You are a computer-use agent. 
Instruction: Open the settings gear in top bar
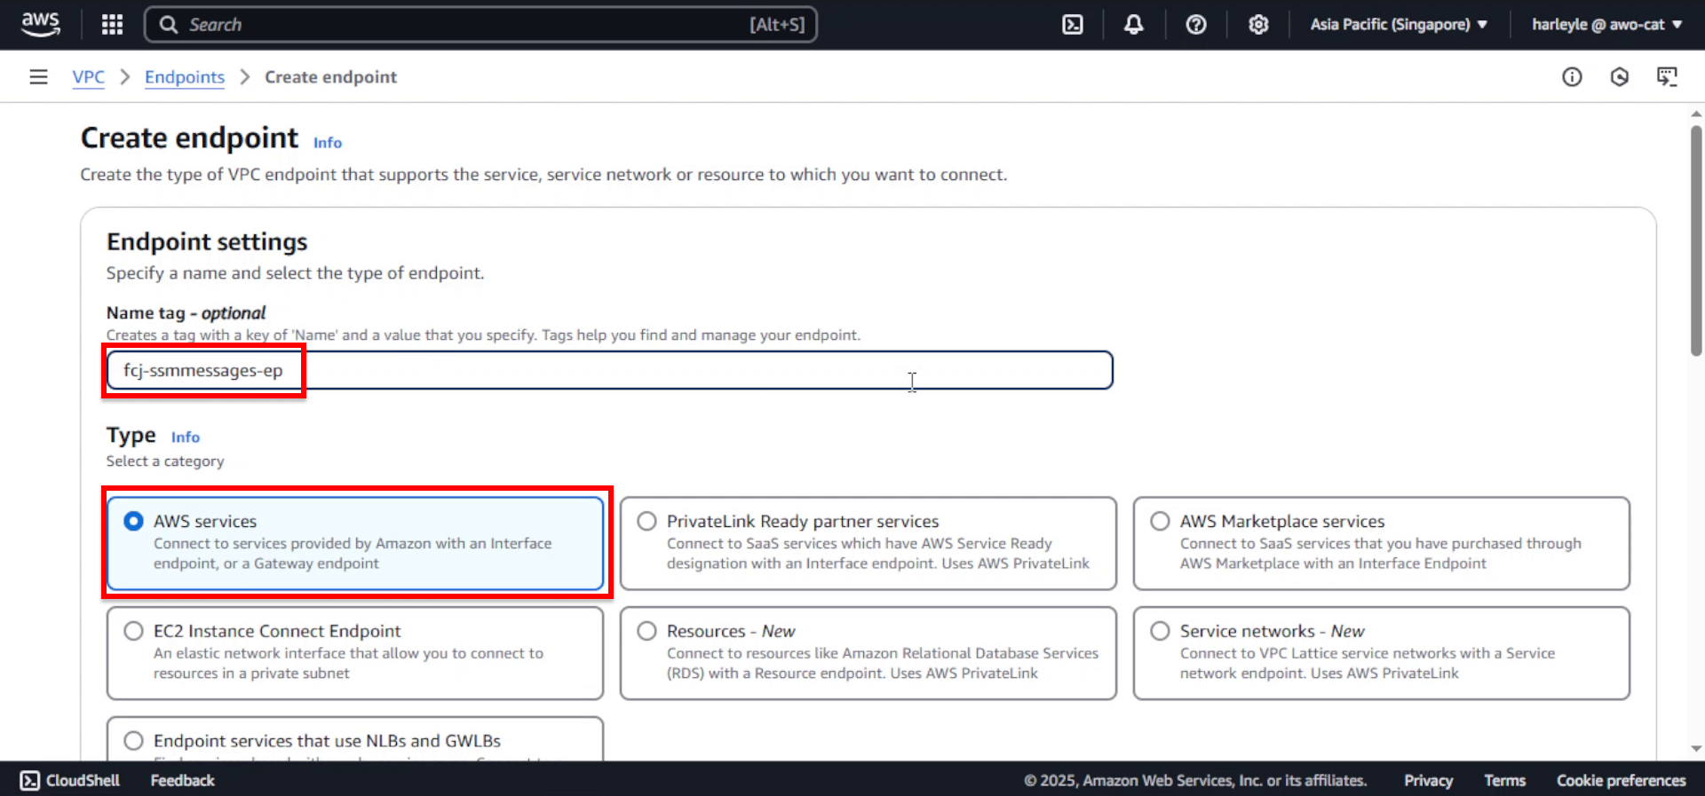click(x=1257, y=25)
